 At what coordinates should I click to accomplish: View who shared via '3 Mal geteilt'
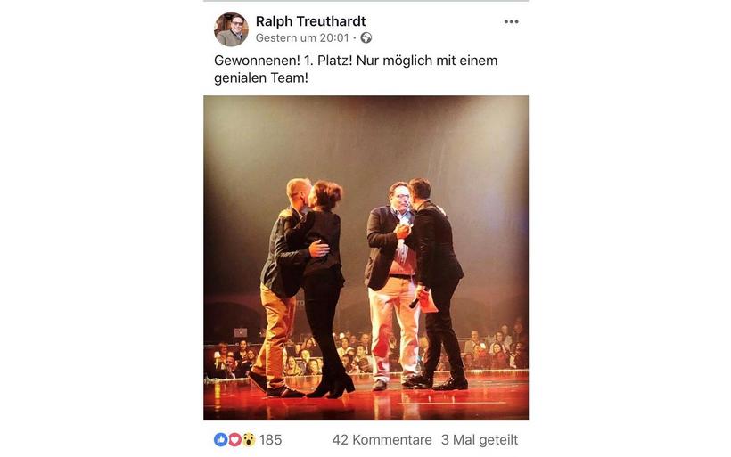pos(480,440)
